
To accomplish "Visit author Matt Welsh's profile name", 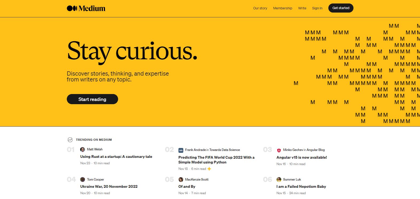I will tap(95, 149).
